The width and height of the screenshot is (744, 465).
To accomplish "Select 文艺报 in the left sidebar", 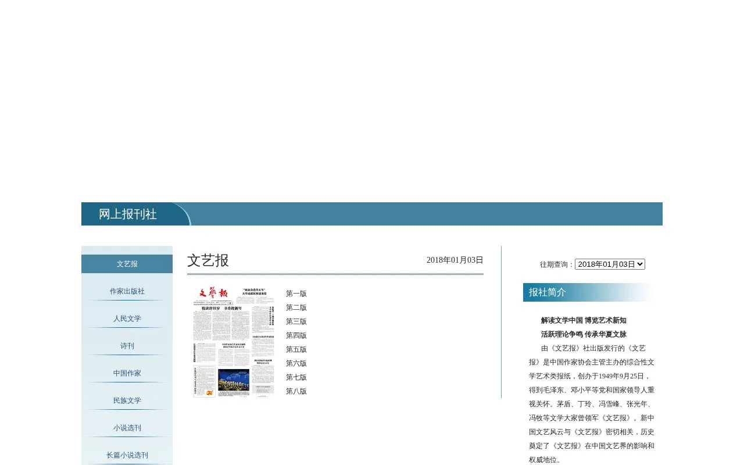I will pos(127,264).
